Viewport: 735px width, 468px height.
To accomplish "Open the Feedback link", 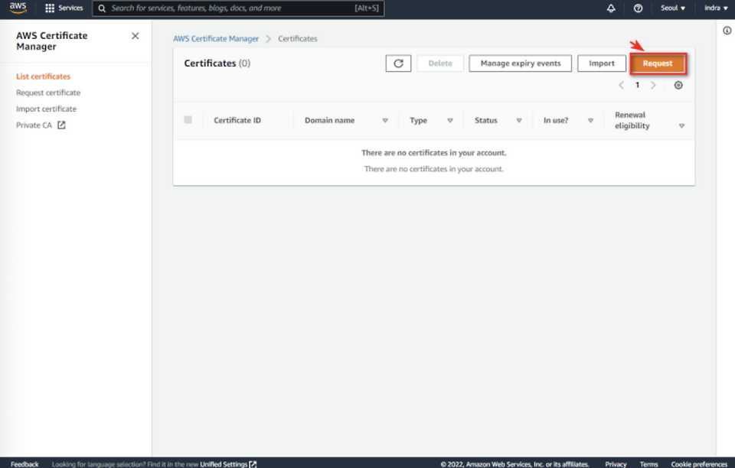I will [24, 463].
